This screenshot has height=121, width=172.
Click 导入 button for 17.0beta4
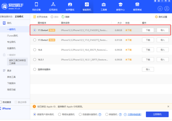coord(163,30)
